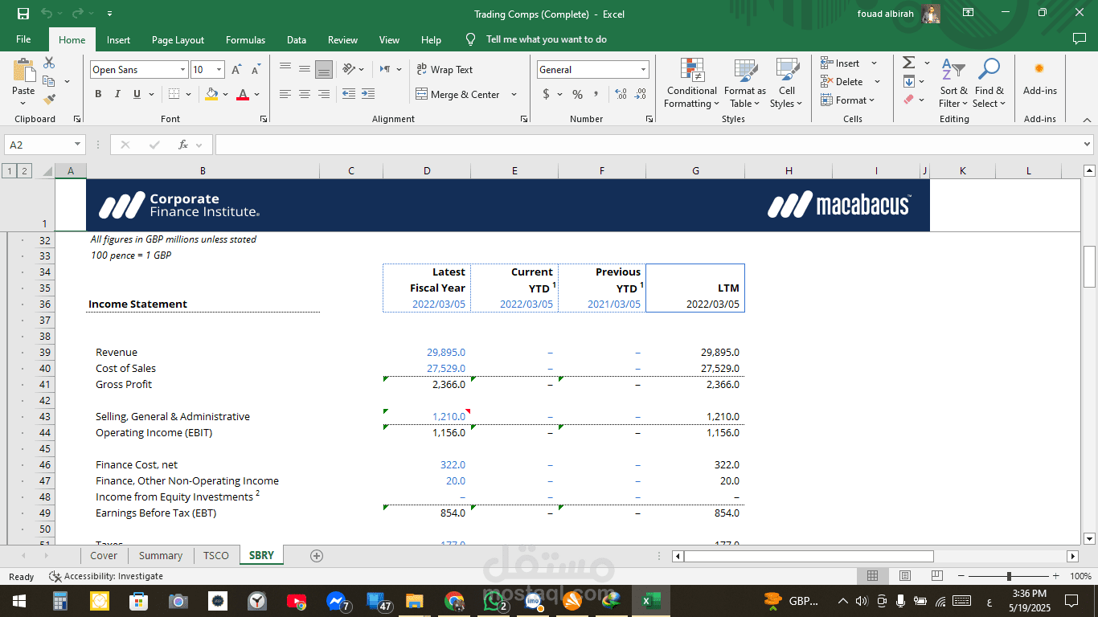
Task: Open the General number format dropdown
Action: [643, 70]
